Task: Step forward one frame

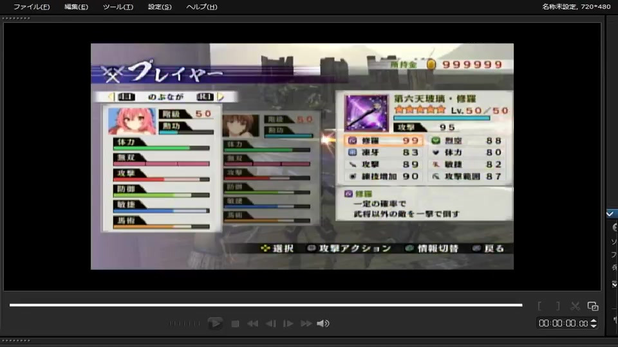Action: (x=288, y=324)
